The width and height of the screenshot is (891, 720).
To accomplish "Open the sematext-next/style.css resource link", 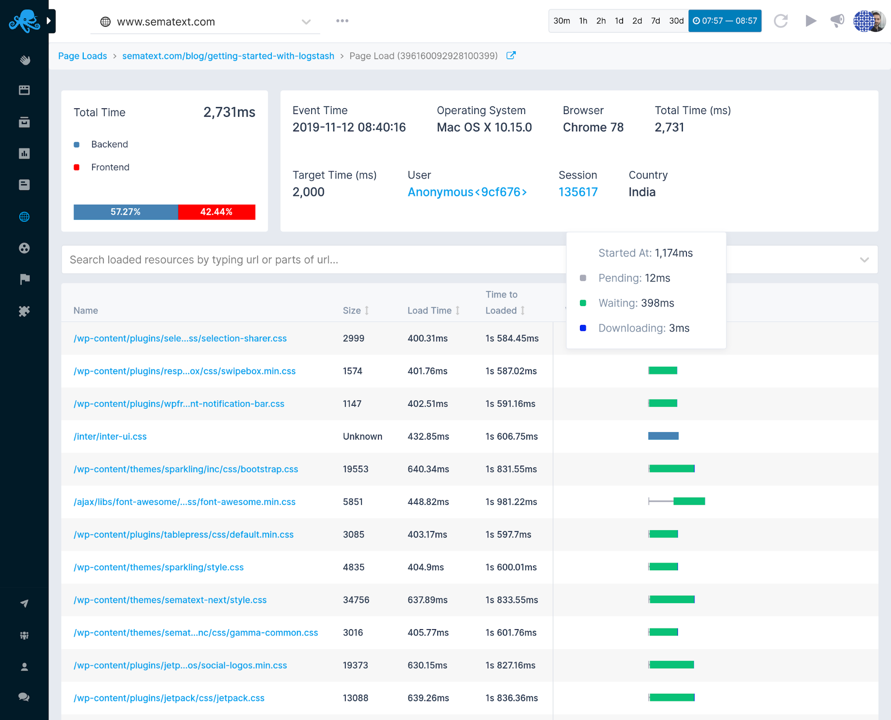I will (x=170, y=600).
